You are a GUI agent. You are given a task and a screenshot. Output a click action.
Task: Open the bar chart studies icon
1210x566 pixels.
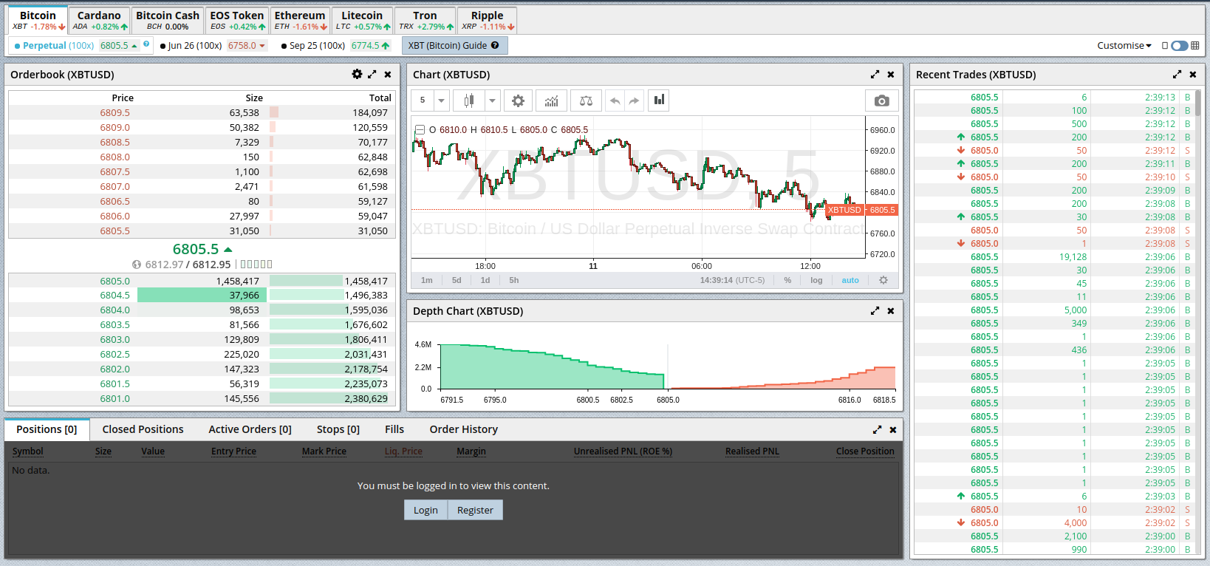pyautogui.click(x=659, y=100)
